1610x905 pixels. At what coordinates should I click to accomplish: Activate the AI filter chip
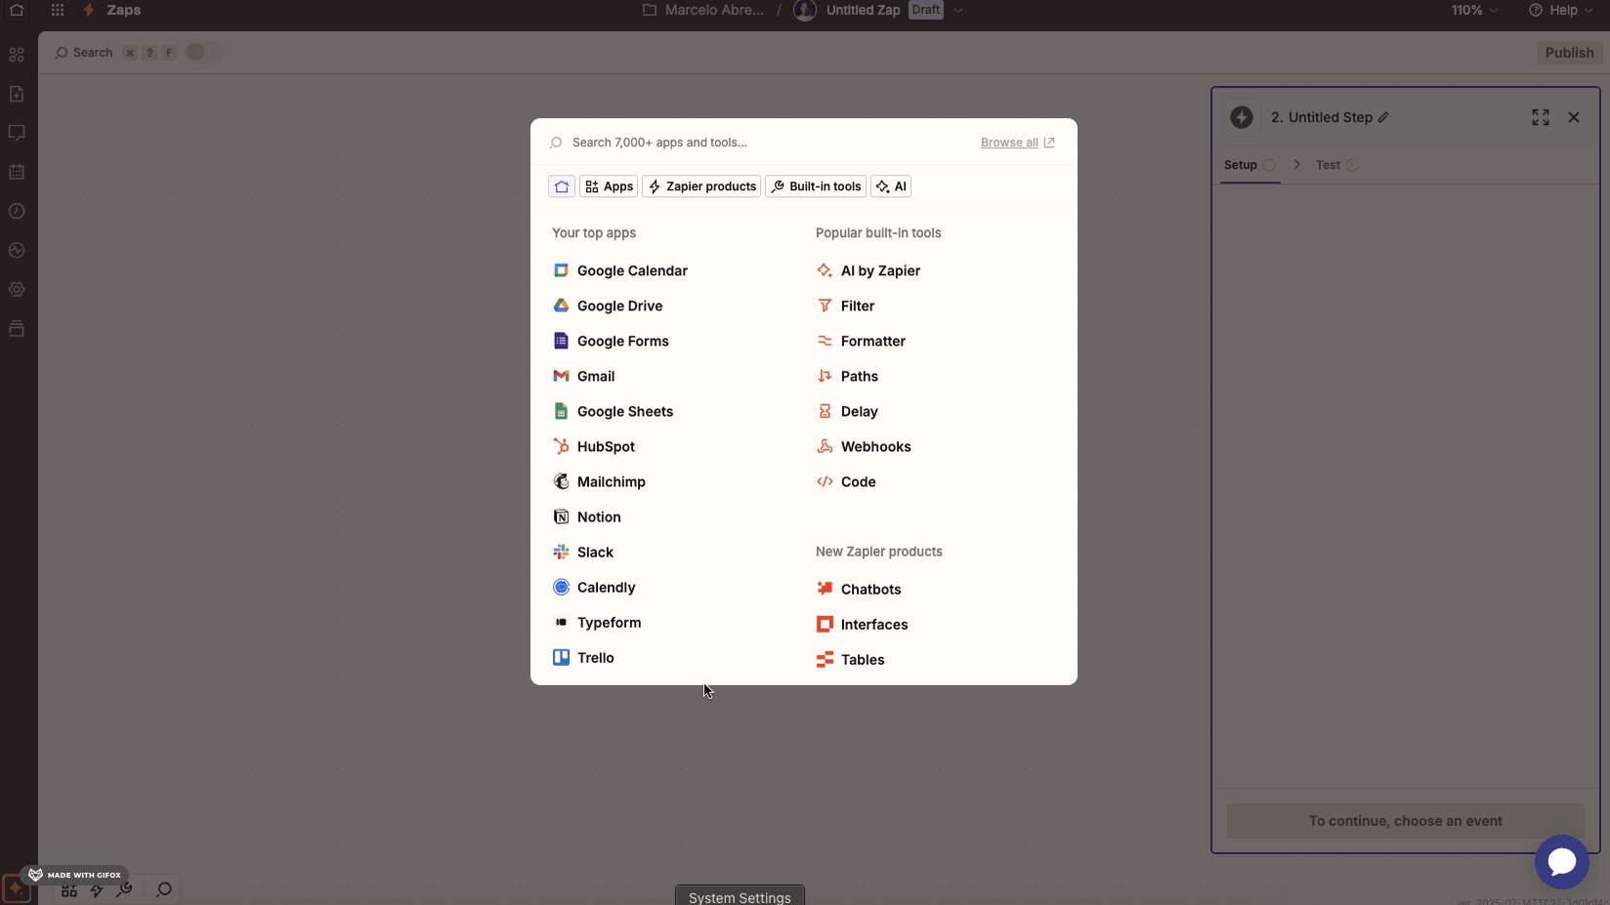890,186
